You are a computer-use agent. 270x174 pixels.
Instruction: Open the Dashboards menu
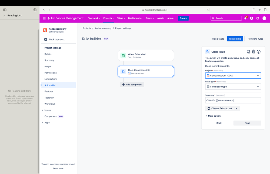tap(135, 18)
